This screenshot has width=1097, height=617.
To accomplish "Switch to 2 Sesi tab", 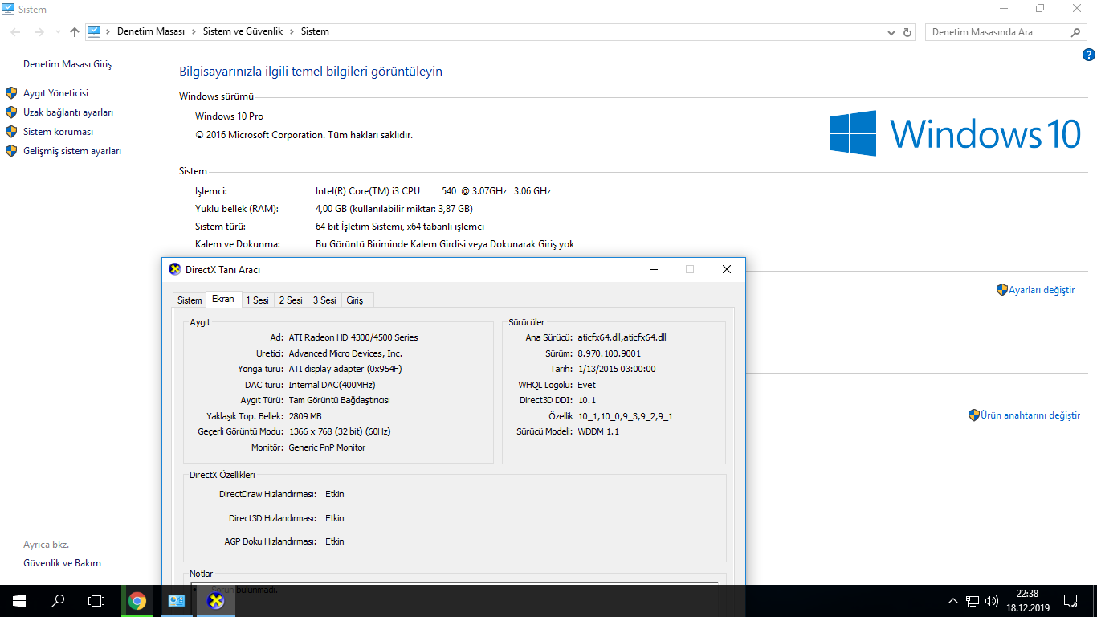I will [x=291, y=300].
